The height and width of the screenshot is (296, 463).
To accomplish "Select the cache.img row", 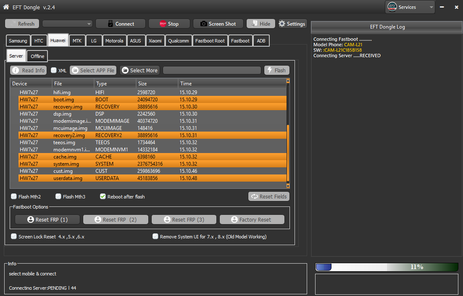I will [x=153, y=156].
